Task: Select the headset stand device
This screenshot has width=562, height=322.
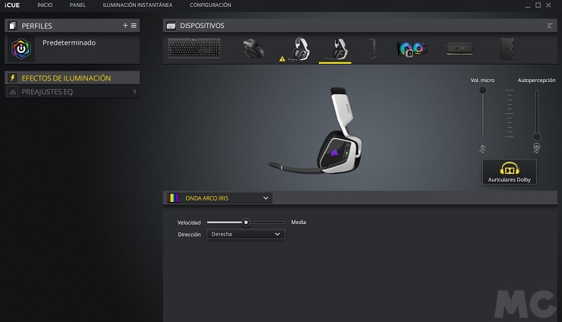Action: pos(372,49)
